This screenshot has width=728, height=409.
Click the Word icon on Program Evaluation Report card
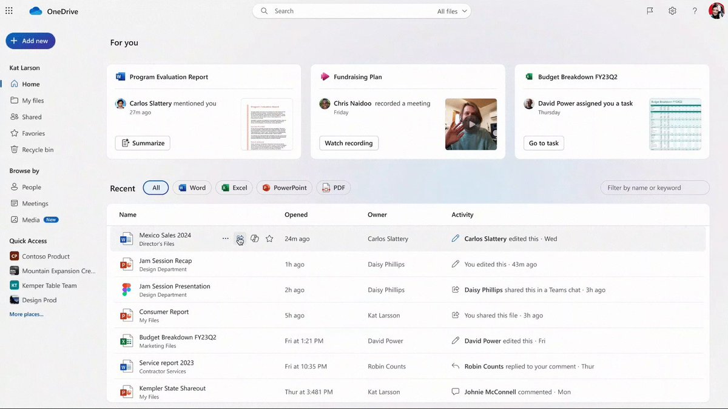click(x=120, y=77)
